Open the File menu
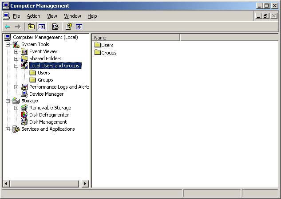Viewport: 281px width, 199px height. click(16, 16)
